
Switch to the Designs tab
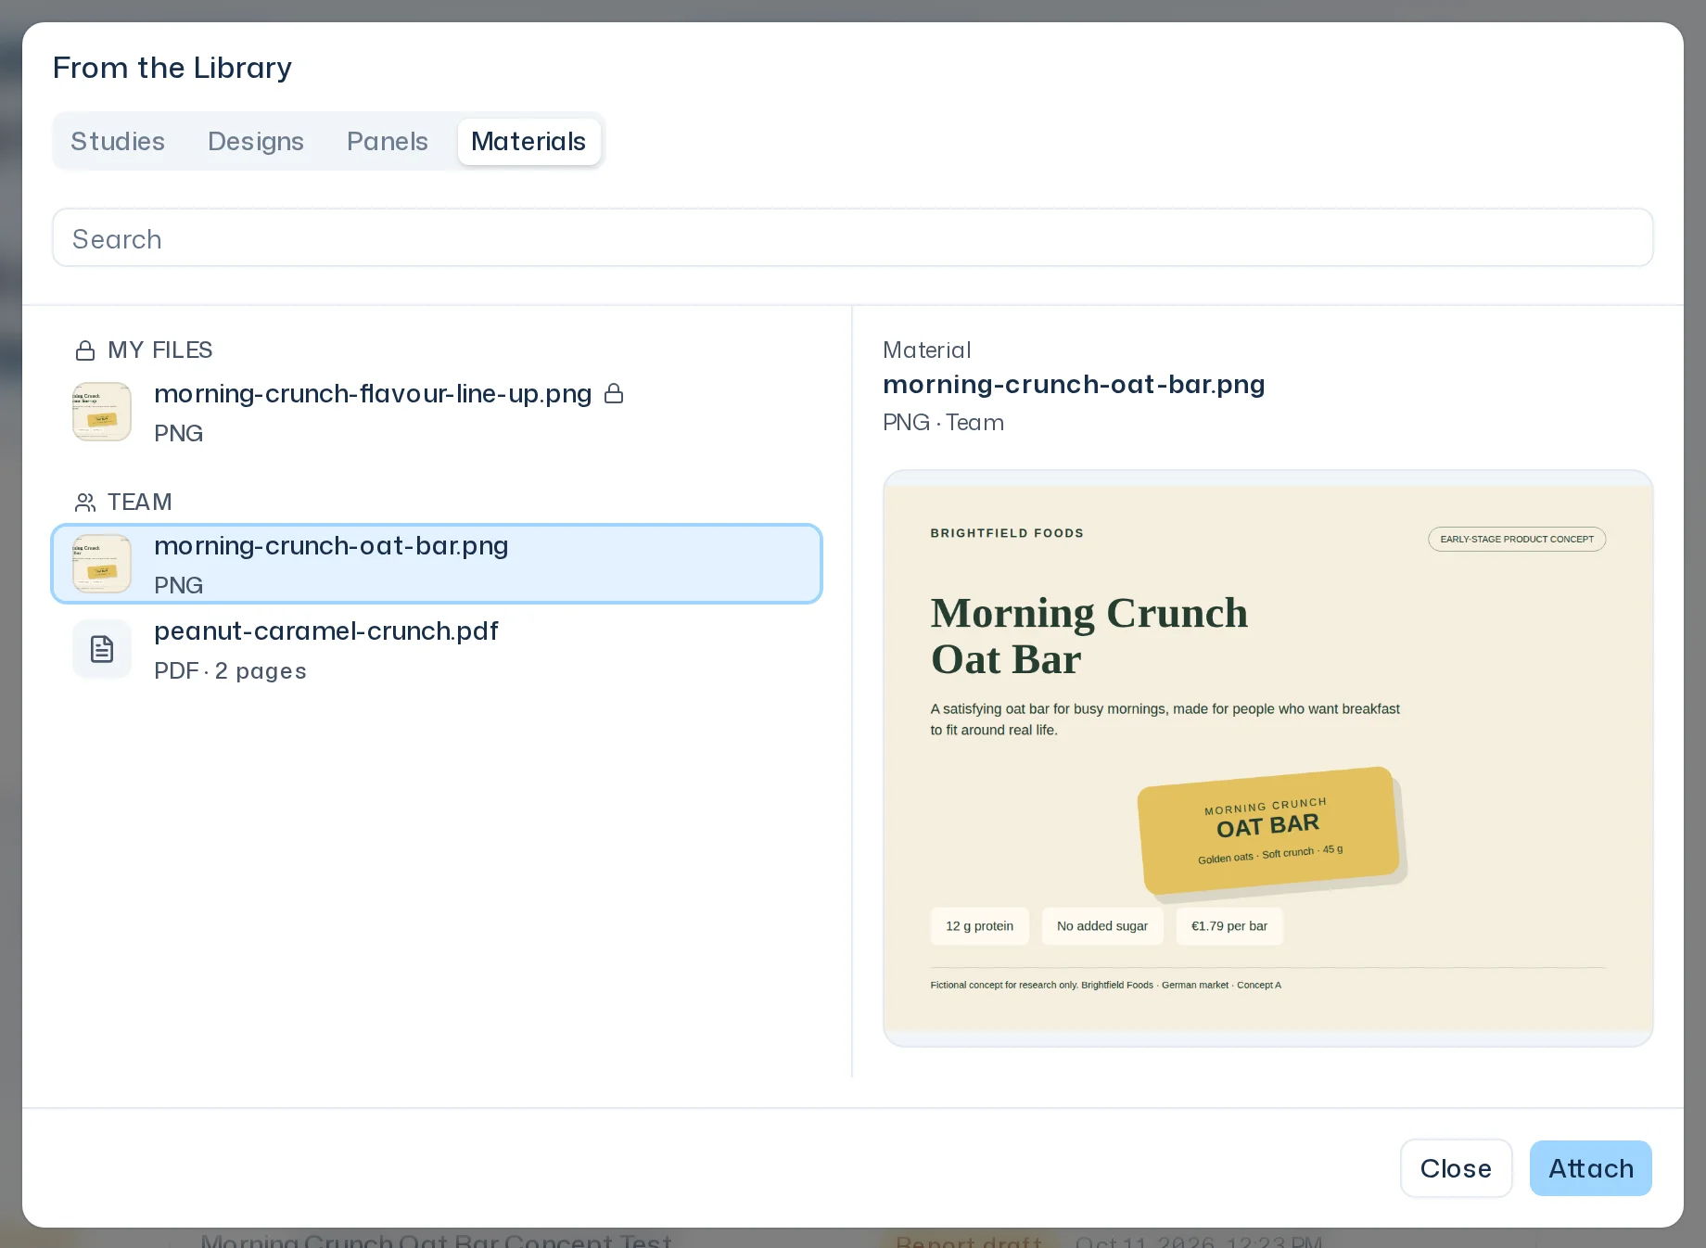(x=256, y=141)
